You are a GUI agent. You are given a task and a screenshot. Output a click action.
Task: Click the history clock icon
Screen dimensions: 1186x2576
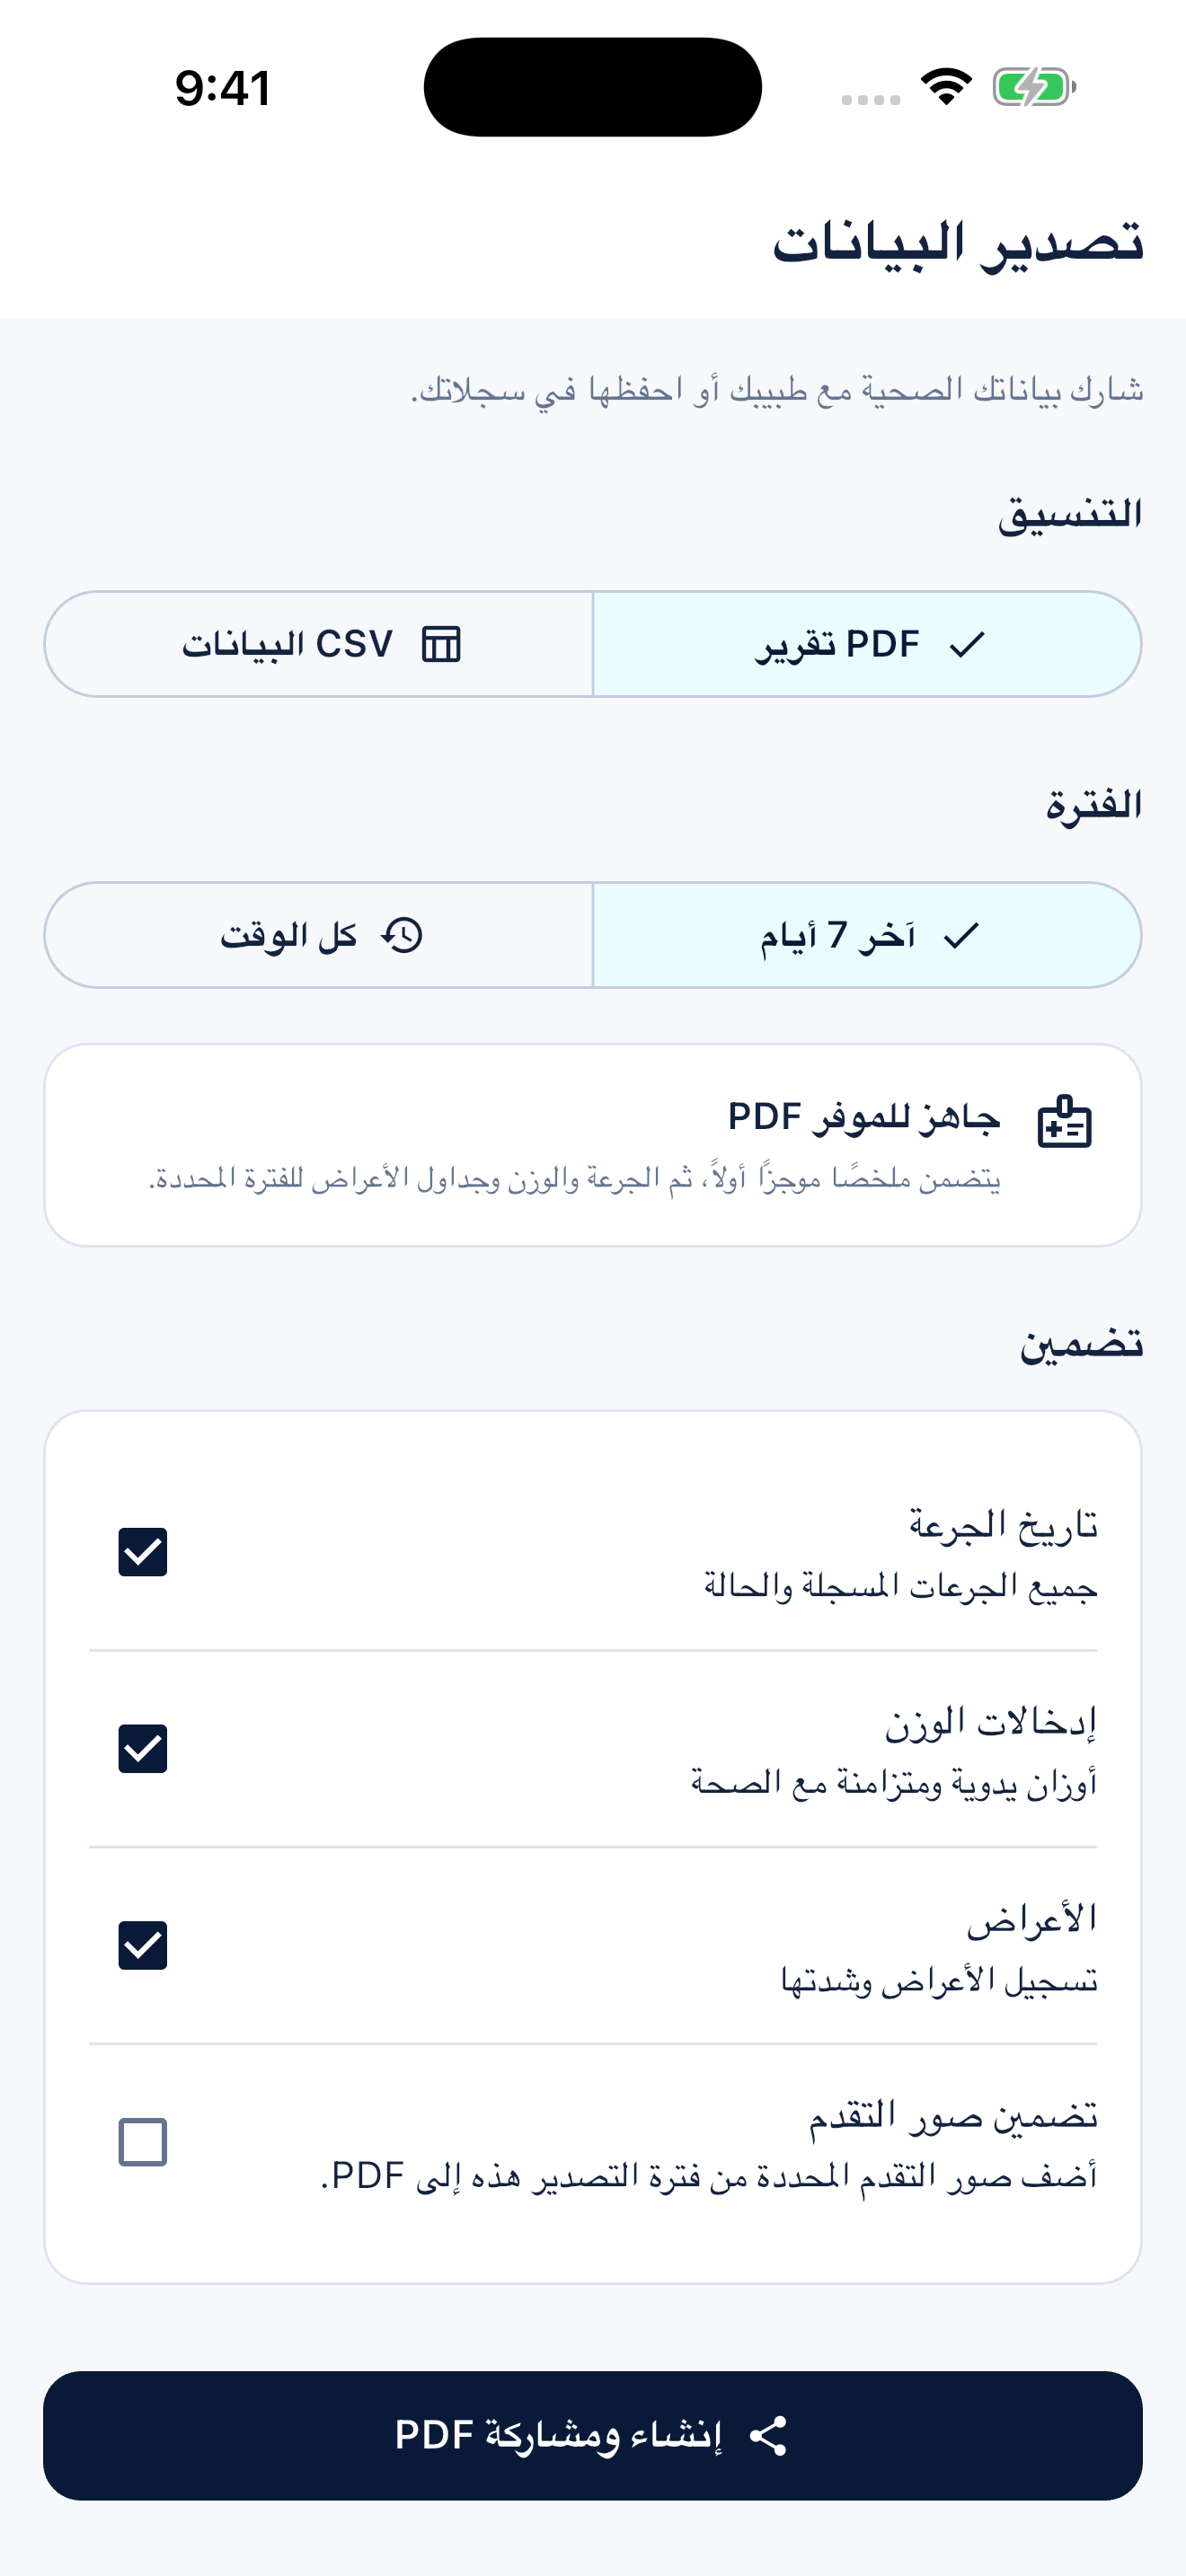(402, 935)
